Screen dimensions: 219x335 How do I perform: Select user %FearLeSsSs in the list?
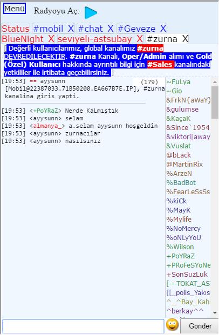(188, 192)
